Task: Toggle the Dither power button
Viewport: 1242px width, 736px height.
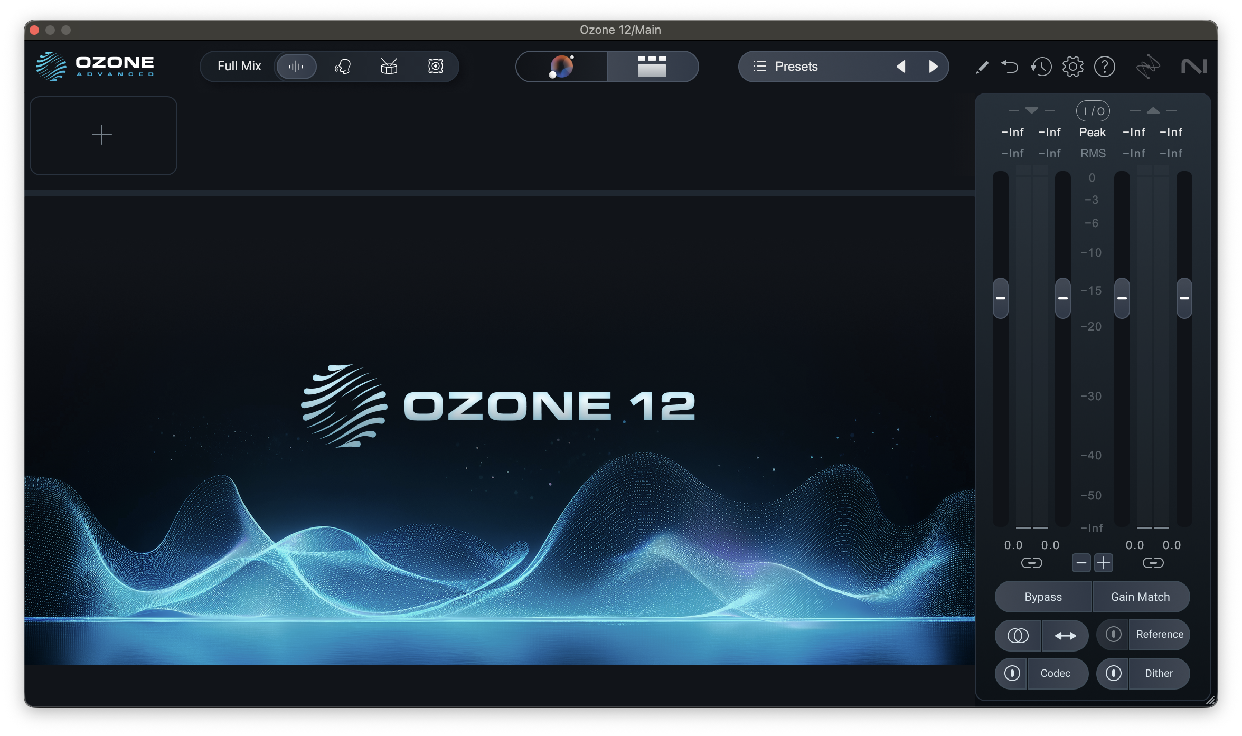Action: (1113, 673)
